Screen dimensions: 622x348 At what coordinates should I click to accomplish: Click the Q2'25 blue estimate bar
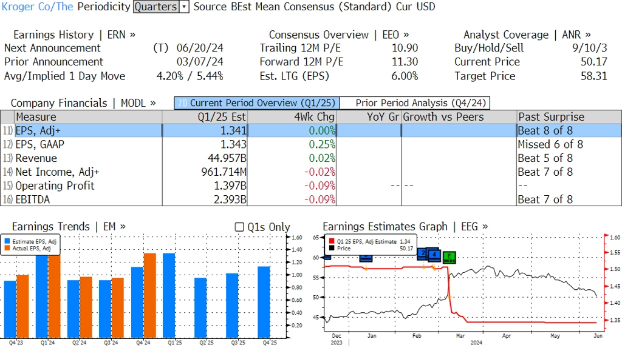[200, 307]
